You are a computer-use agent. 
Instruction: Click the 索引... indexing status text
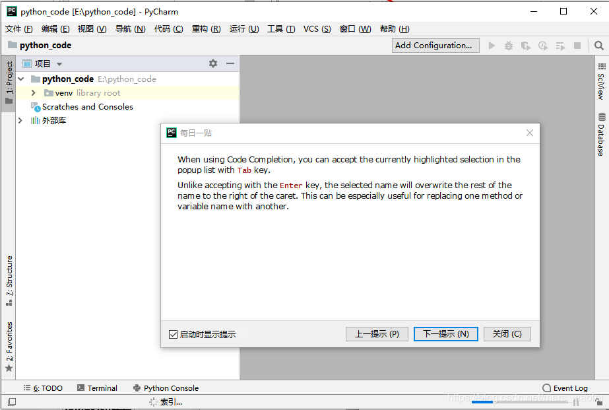tap(171, 402)
